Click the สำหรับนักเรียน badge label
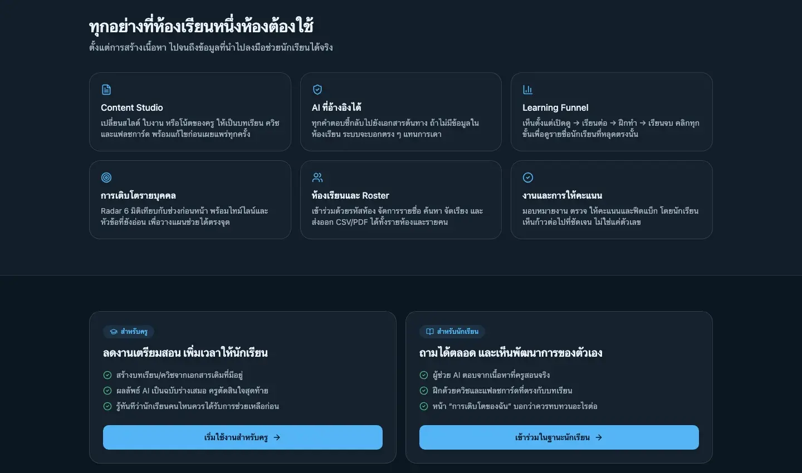Image resolution: width=802 pixels, height=473 pixels. click(458, 332)
